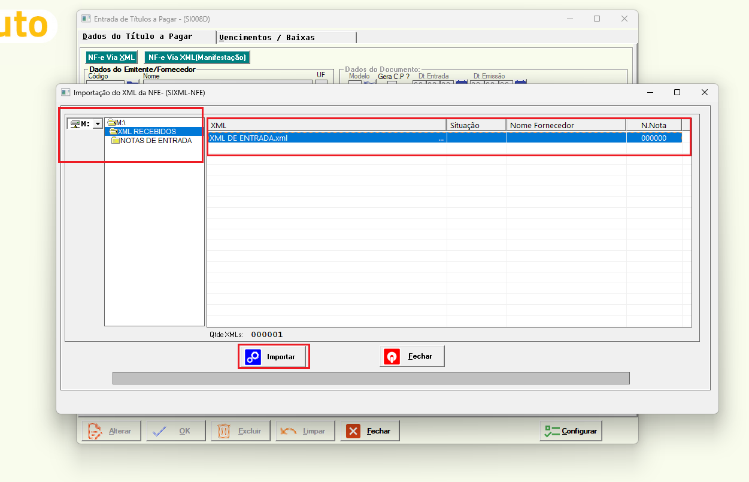749x482 pixels.
Task: Select the M:\ root folder in the tree
Action: click(x=116, y=122)
